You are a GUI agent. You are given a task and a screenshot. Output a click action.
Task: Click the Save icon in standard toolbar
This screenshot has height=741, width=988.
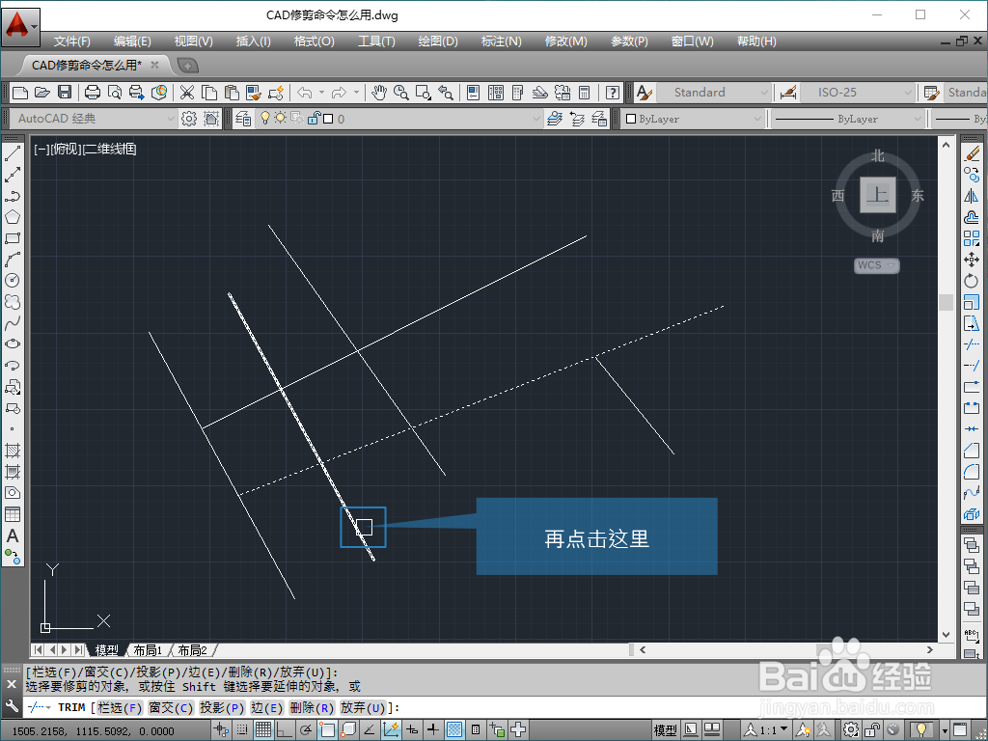(65, 93)
